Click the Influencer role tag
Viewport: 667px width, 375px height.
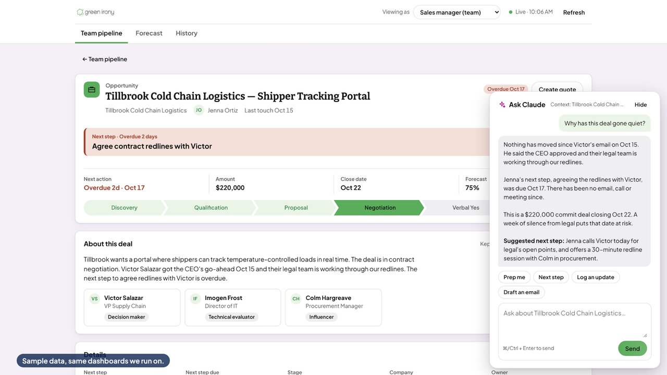pyautogui.click(x=322, y=317)
